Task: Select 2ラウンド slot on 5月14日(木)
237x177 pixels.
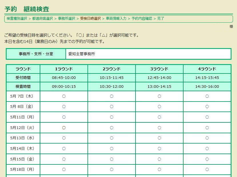Action: coord(111,149)
